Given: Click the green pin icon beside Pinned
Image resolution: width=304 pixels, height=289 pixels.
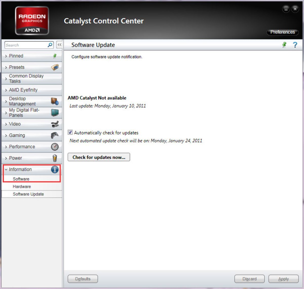Looking at the screenshot, I should [55, 56].
